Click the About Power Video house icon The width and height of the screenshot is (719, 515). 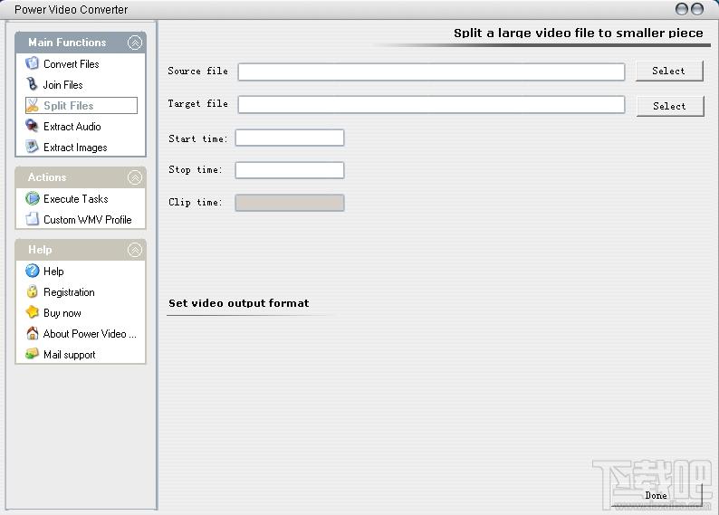pyautogui.click(x=32, y=333)
